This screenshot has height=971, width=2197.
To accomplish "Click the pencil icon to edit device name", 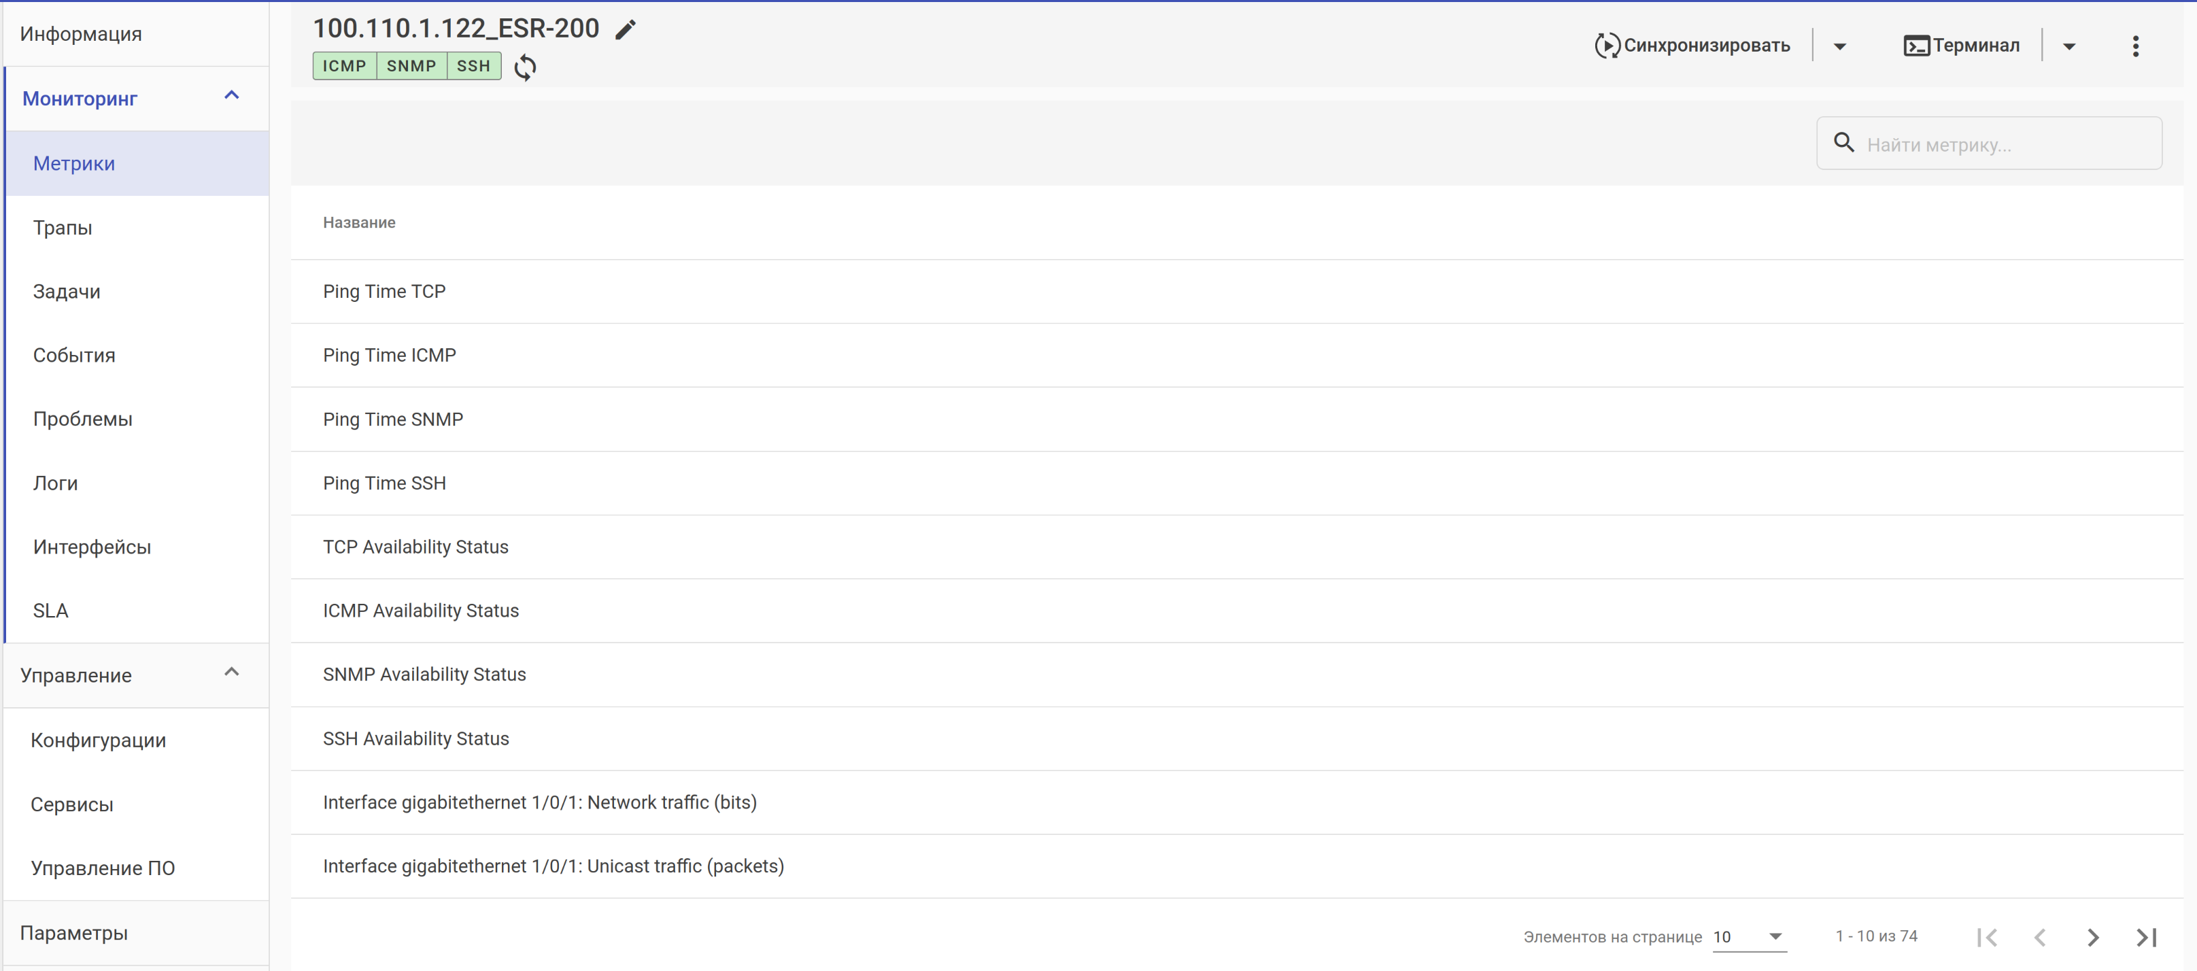I will pyautogui.click(x=625, y=30).
